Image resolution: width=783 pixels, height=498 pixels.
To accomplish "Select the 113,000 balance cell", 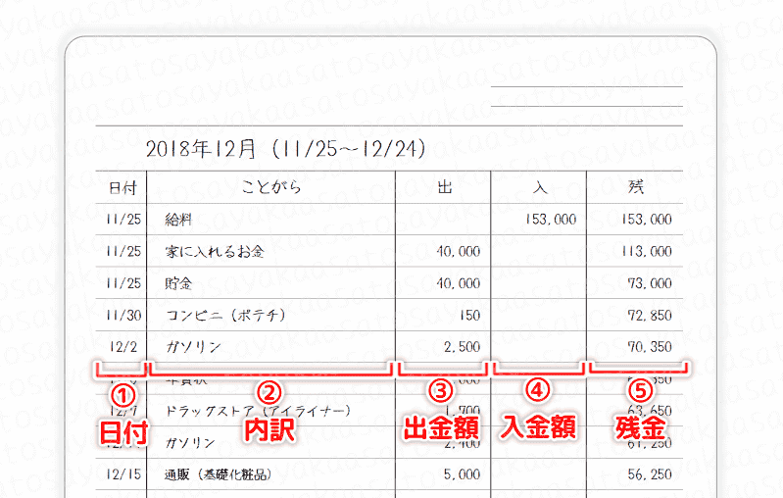I will [646, 251].
